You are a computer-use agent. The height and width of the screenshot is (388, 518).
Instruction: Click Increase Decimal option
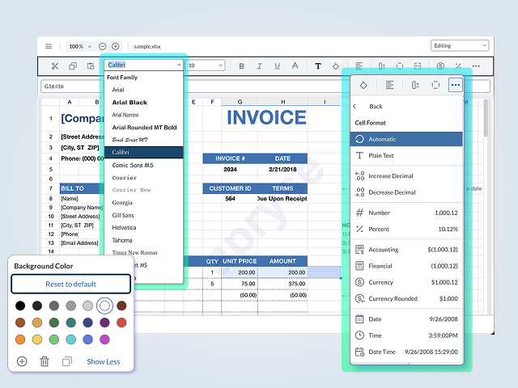click(406, 176)
